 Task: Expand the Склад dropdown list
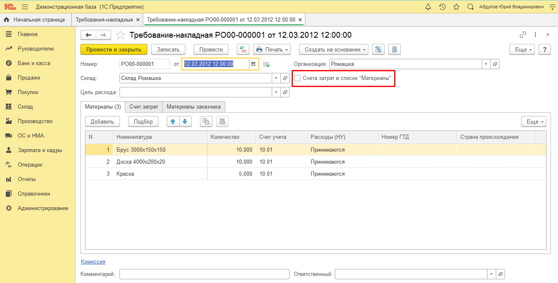[x=276, y=78]
